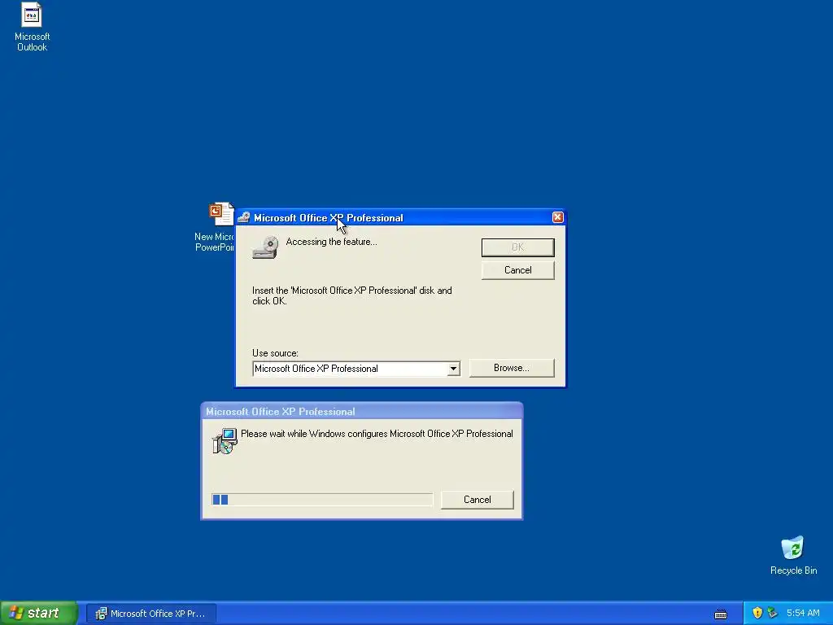Viewport: 833px width, 625px height.
Task: Click the network connection tray icon
Action: (772, 613)
